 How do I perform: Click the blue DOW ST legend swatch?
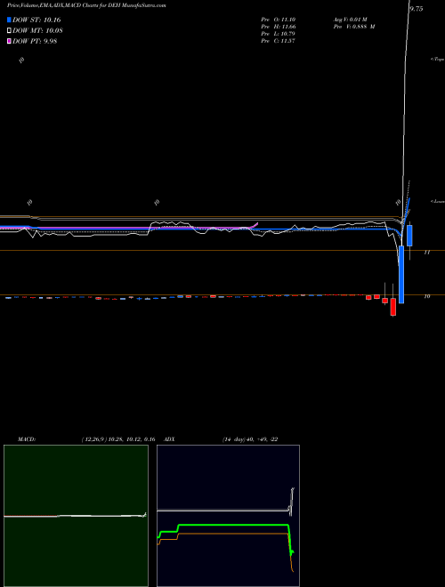10,20
